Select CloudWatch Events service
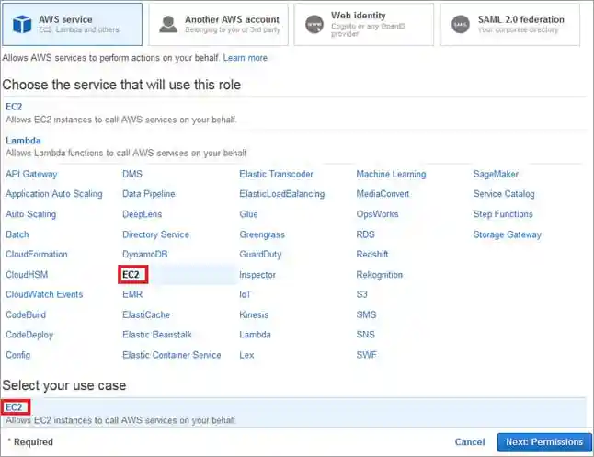This screenshot has width=594, height=457. click(x=44, y=295)
